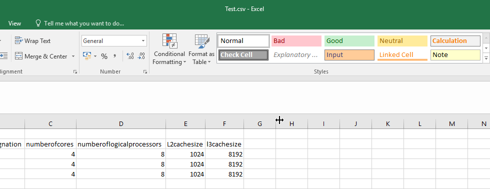Open Number format dialog launcher

(x=145, y=72)
